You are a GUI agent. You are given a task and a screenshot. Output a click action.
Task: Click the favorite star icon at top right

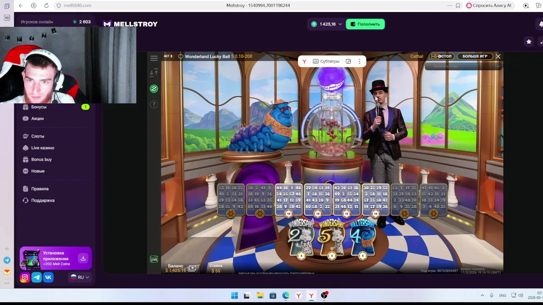[529, 42]
